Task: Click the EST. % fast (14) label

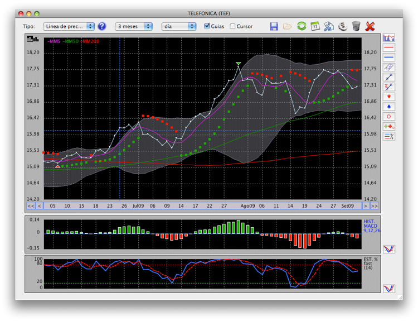Action: [371, 263]
